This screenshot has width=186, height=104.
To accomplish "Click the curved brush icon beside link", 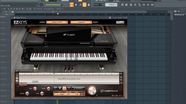I will click(x=80, y=5).
